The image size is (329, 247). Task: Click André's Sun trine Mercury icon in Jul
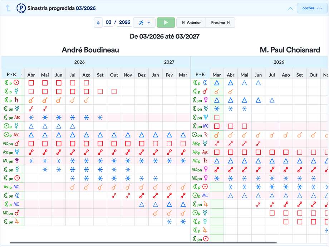(x=72, y=126)
